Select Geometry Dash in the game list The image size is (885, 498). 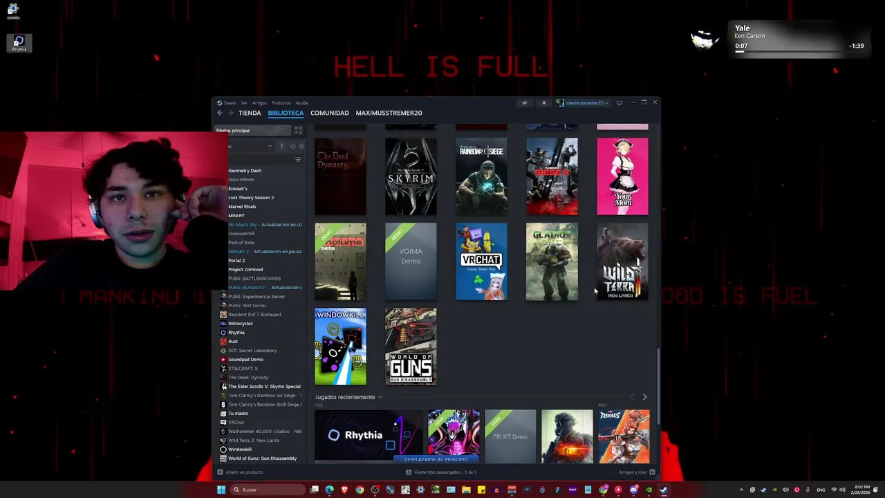click(245, 171)
